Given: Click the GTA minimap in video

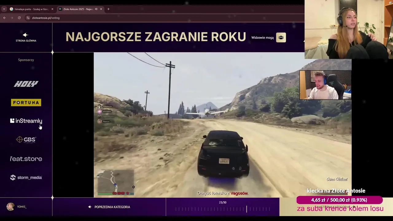Looking at the screenshot, I should coord(116,182).
